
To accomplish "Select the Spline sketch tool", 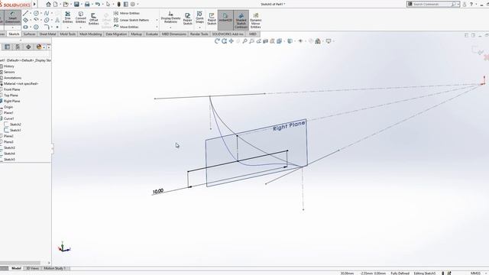I will pyautogui.click(x=47, y=13).
